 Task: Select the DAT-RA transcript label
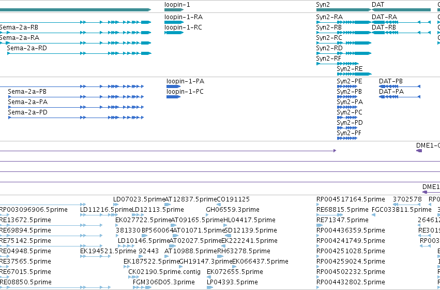[x=385, y=17]
